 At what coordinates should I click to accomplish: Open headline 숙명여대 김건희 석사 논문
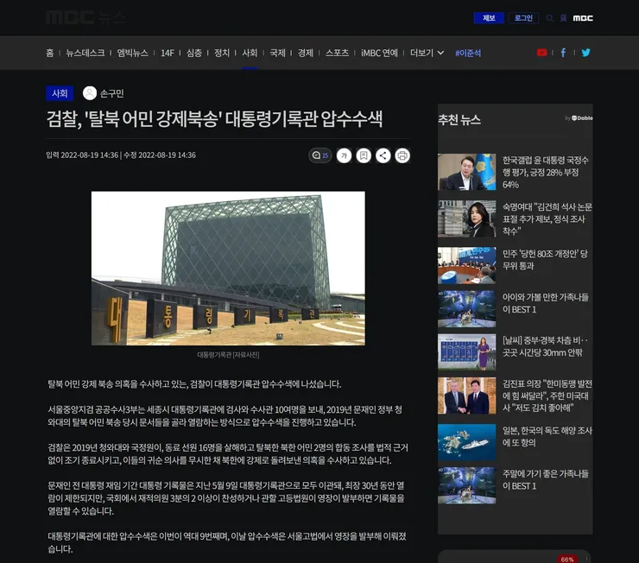[x=547, y=218]
